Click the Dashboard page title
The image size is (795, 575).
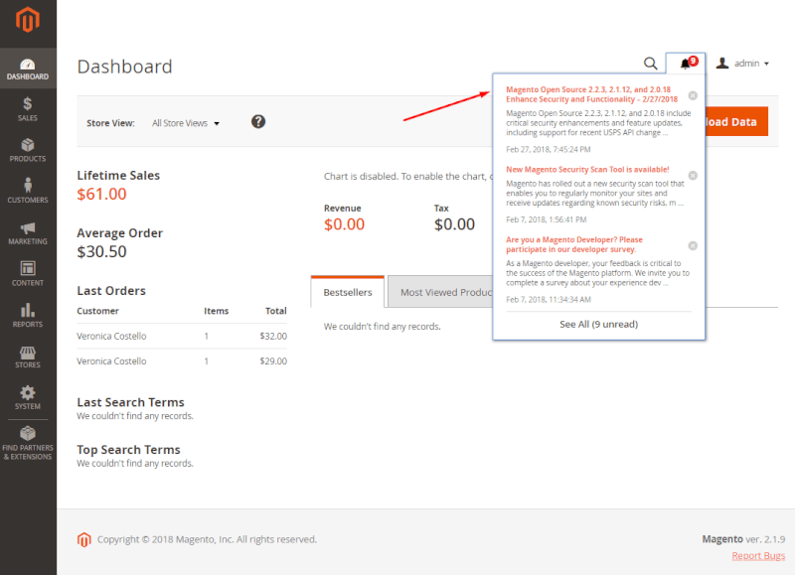point(125,67)
